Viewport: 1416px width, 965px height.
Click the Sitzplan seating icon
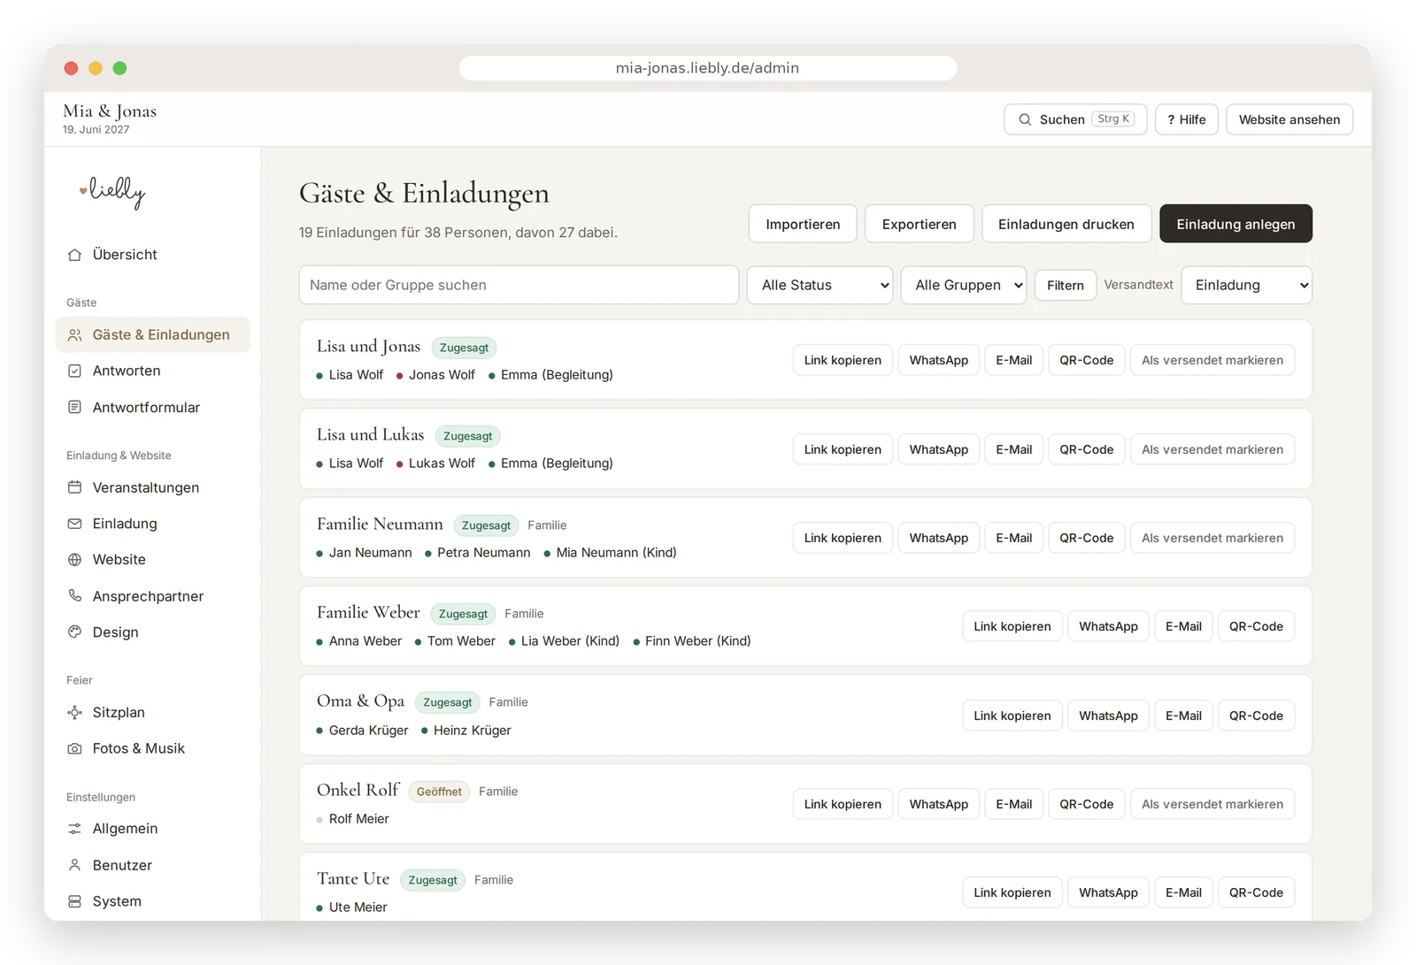(x=75, y=713)
